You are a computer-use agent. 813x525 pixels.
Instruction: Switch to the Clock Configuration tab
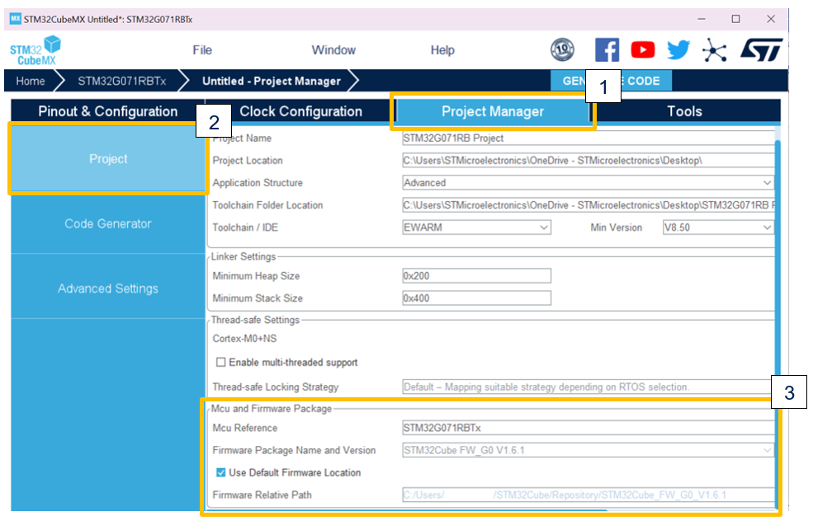(300, 110)
